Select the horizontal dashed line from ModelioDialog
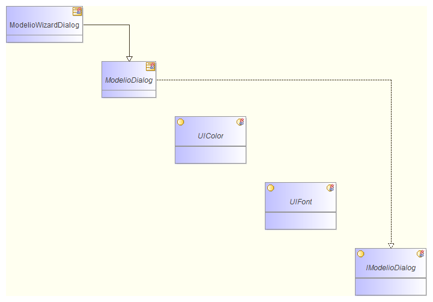 pyautogui.click(x=270, y=80)
